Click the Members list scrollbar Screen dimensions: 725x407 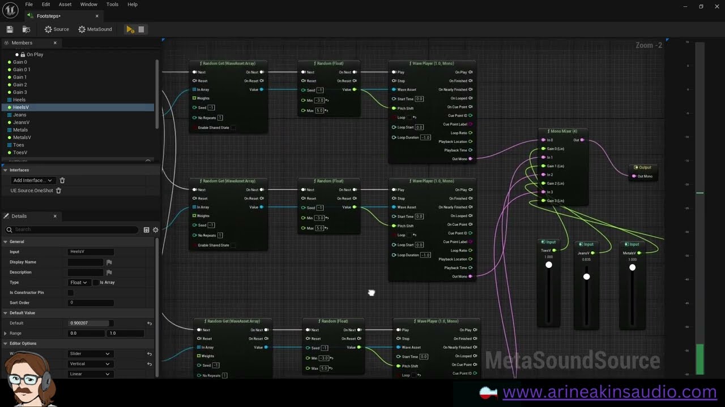(x=157, y=94)
